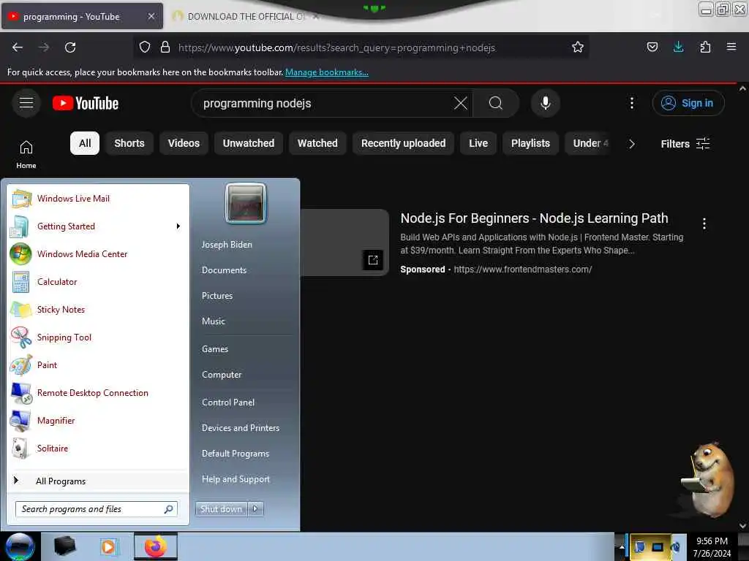Image resolution: width=749 pixels, height=561 pixels.
Task: Open the Manage bookmarks link
Action: [x=327, y=72]
